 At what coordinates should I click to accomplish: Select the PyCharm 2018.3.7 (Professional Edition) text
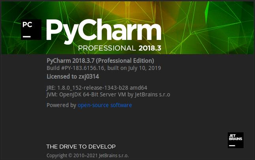pos(100,61)
